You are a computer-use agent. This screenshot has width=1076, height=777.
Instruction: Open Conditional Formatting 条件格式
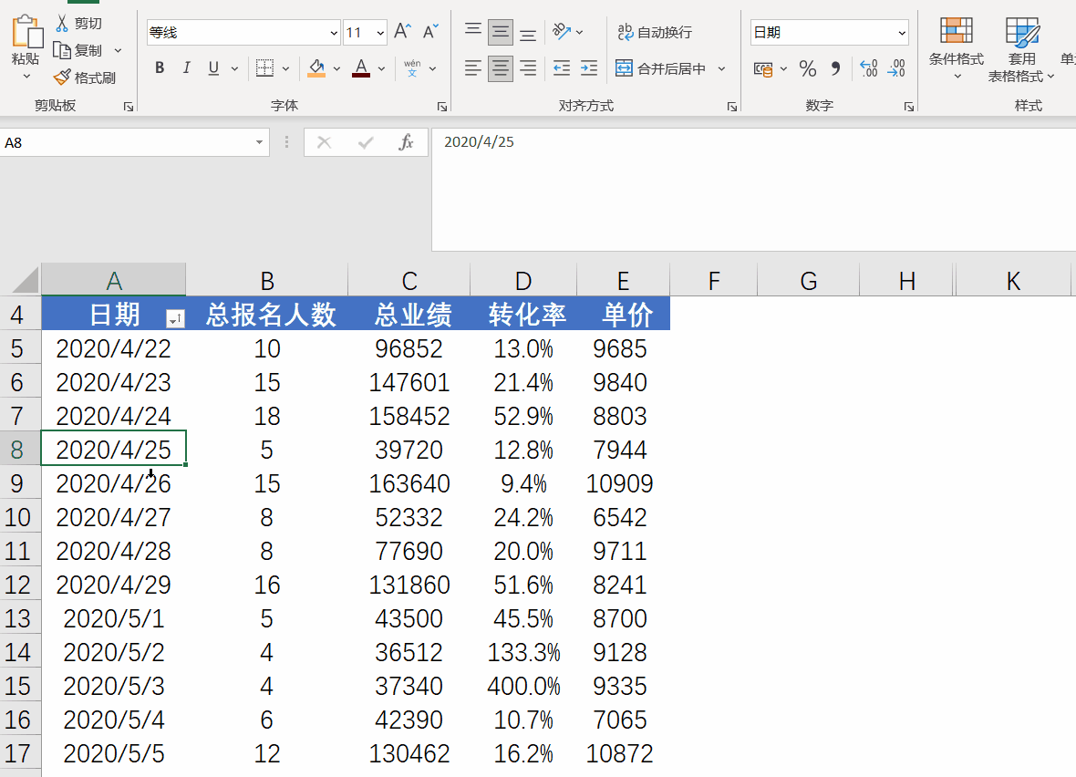pyautogui.click(x=957, y=47)
